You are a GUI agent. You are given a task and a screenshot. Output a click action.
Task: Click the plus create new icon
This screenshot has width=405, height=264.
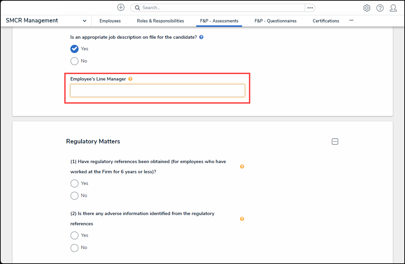pyautogui.click(x=121, y=7)
